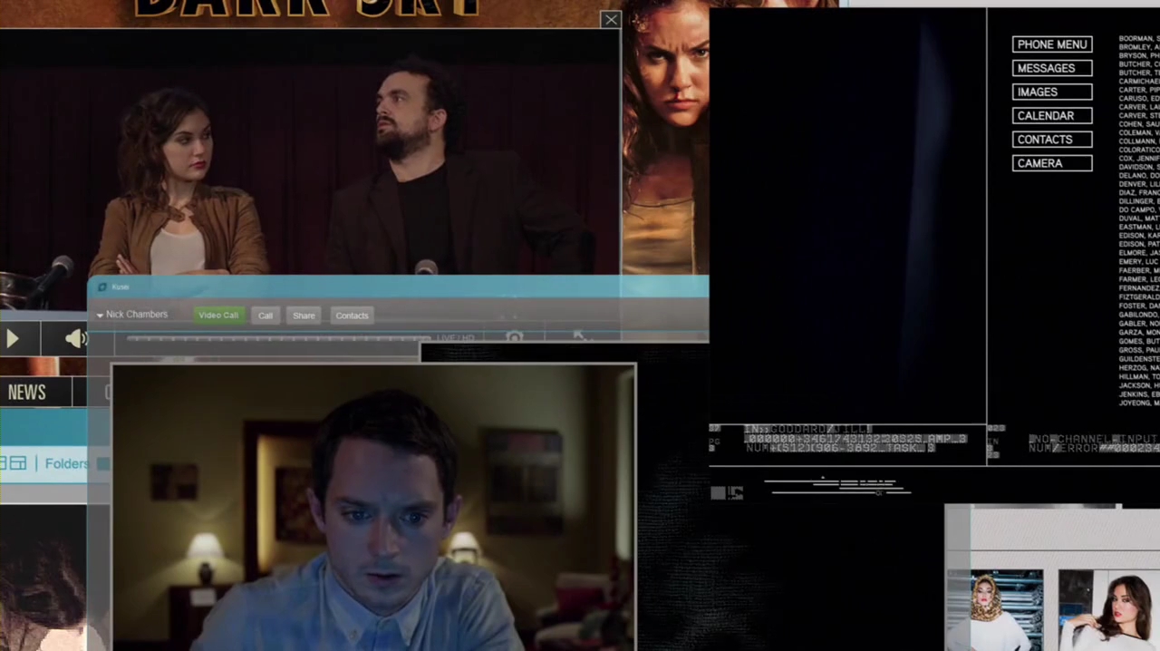Select the "HERZOG" entry in contact list
This screenshot has height=651, width=1160.
[x=1139, y=368]
